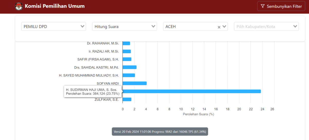Screen dimensions: 309x140
Task: Click the Drs. Sahidal Kastri bar
Action: [x=130, y=67]
